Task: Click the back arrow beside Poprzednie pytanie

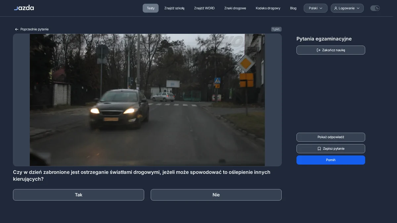Action: click(17, 29)
